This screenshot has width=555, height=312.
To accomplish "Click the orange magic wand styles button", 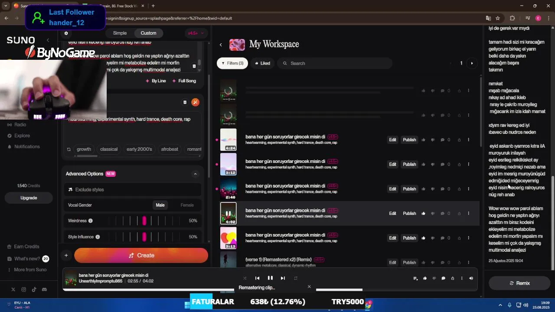I will tap(196, 102).
